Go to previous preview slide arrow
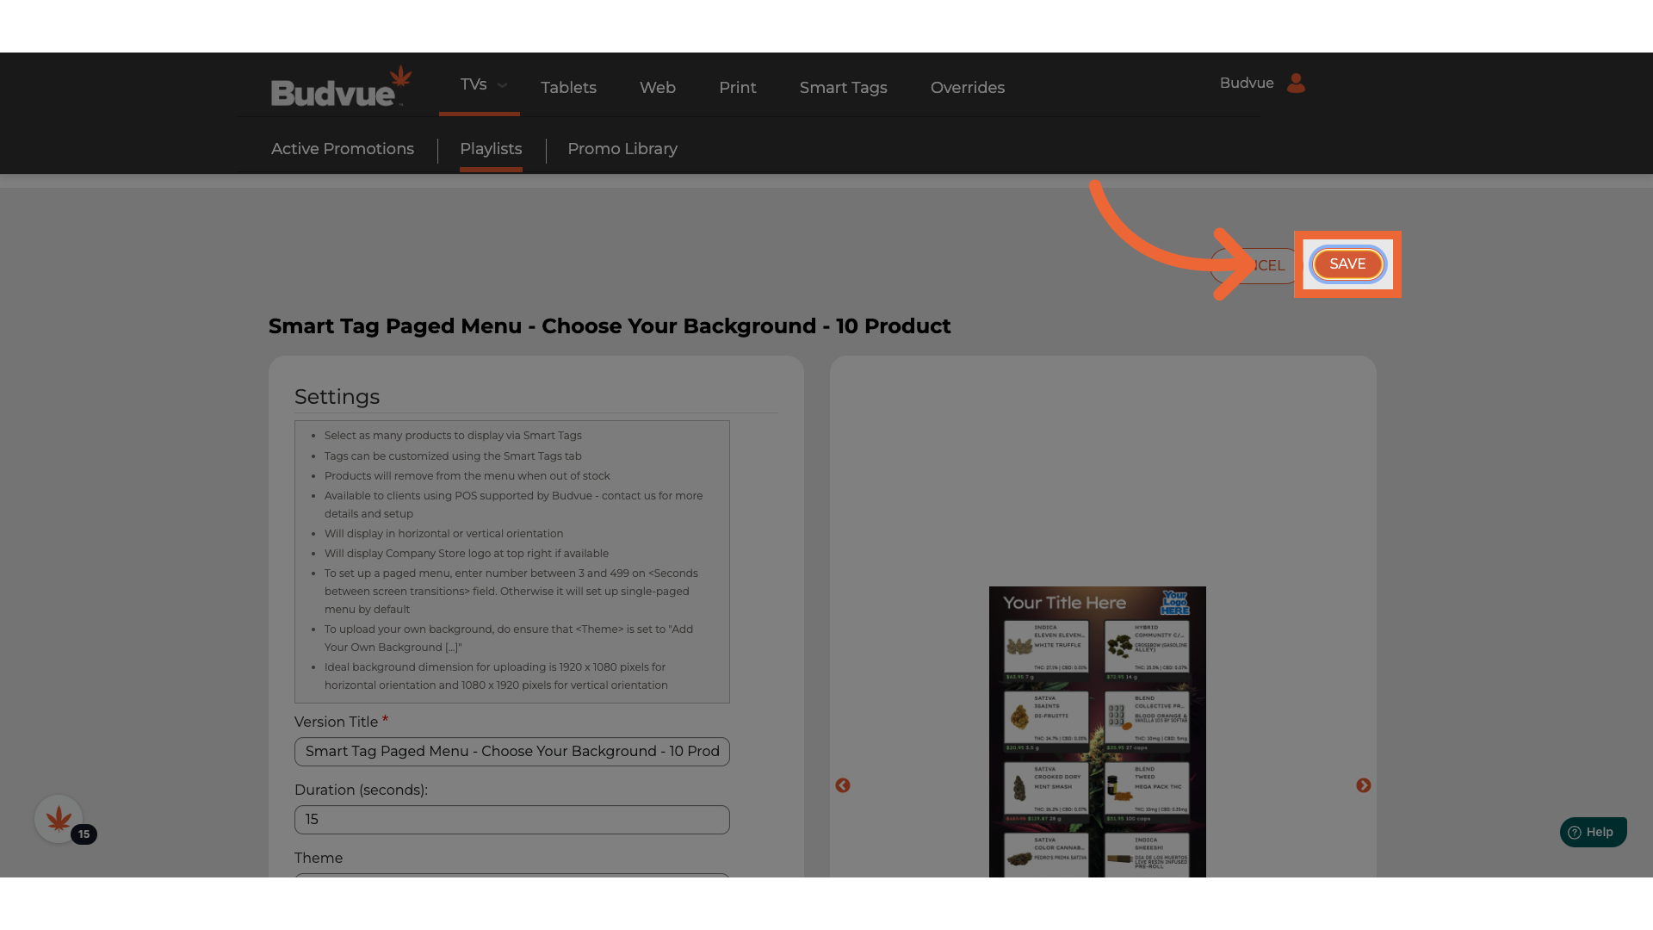 [x=843, y=785]
